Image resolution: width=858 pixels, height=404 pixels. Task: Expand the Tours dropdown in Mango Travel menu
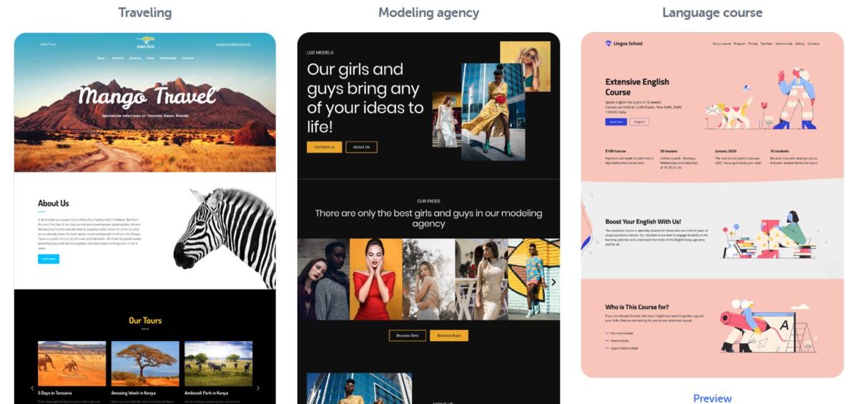click(102, 58)
